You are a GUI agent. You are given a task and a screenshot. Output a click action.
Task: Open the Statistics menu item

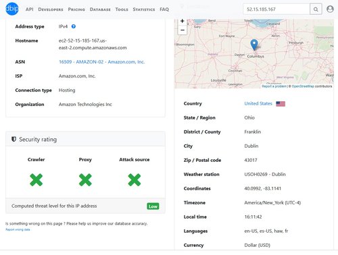click(144, 9)
